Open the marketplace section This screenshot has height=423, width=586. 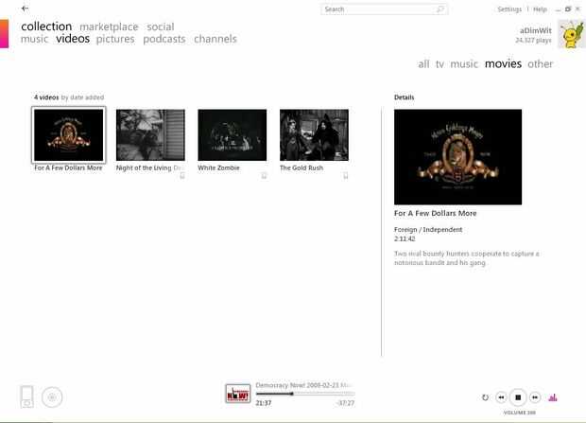point(109,26)
